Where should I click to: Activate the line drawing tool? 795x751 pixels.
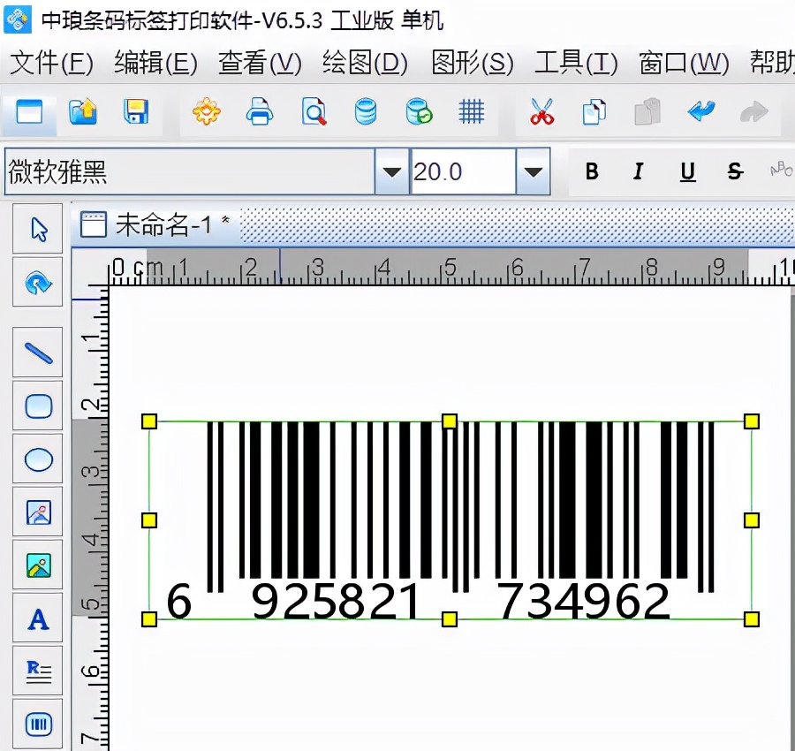38,353
